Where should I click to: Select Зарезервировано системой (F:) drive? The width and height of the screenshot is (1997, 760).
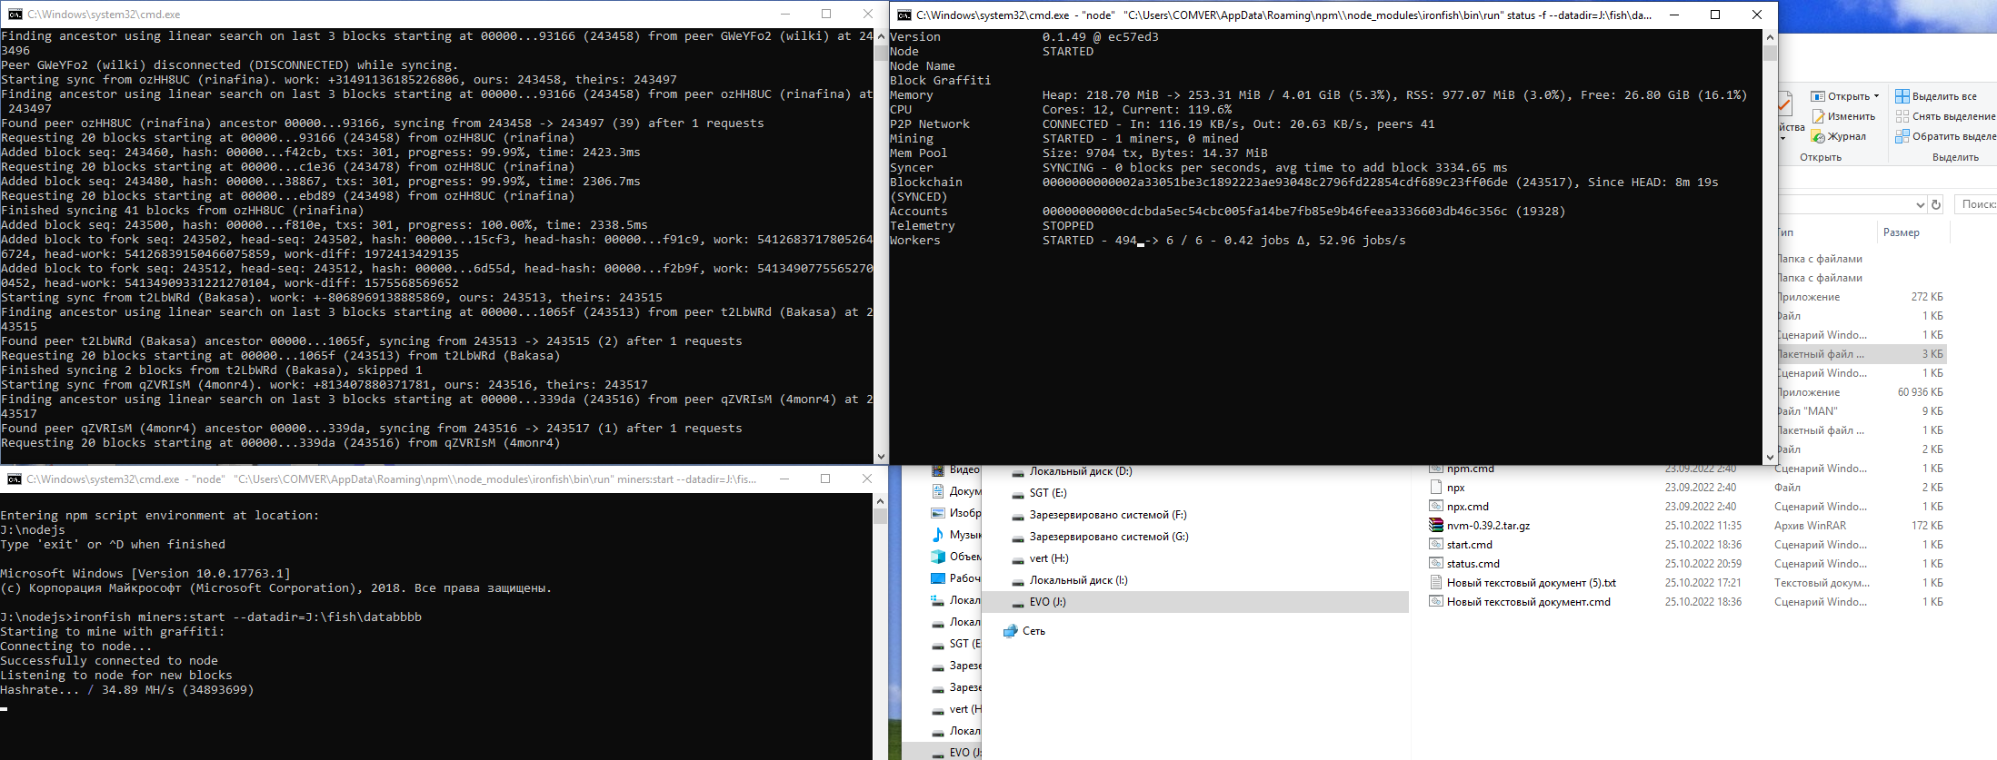pyautogui.click(x=1108, y=515)
